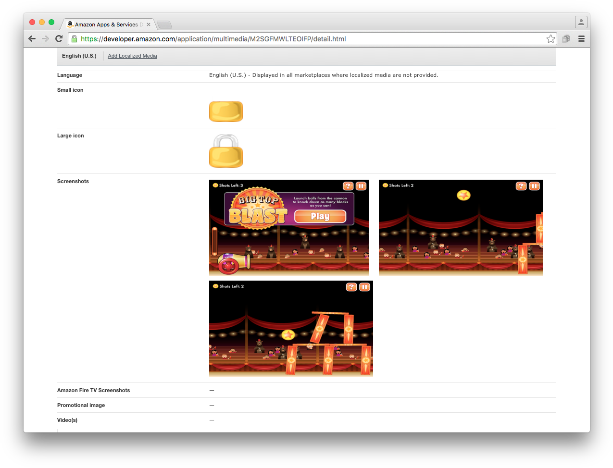Click the reading list icon beside the star

566,39
